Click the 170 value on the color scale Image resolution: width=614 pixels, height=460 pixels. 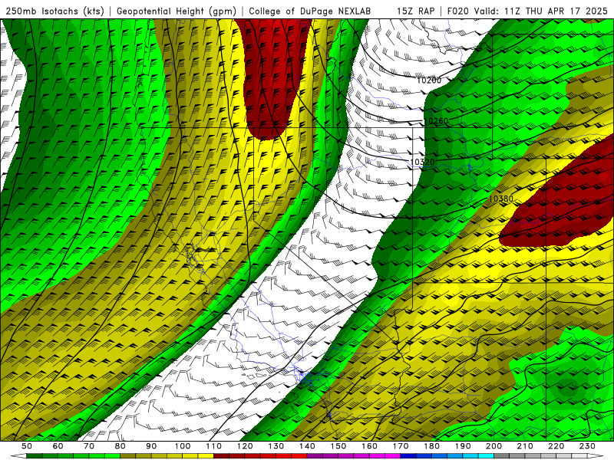coord(401,446)
